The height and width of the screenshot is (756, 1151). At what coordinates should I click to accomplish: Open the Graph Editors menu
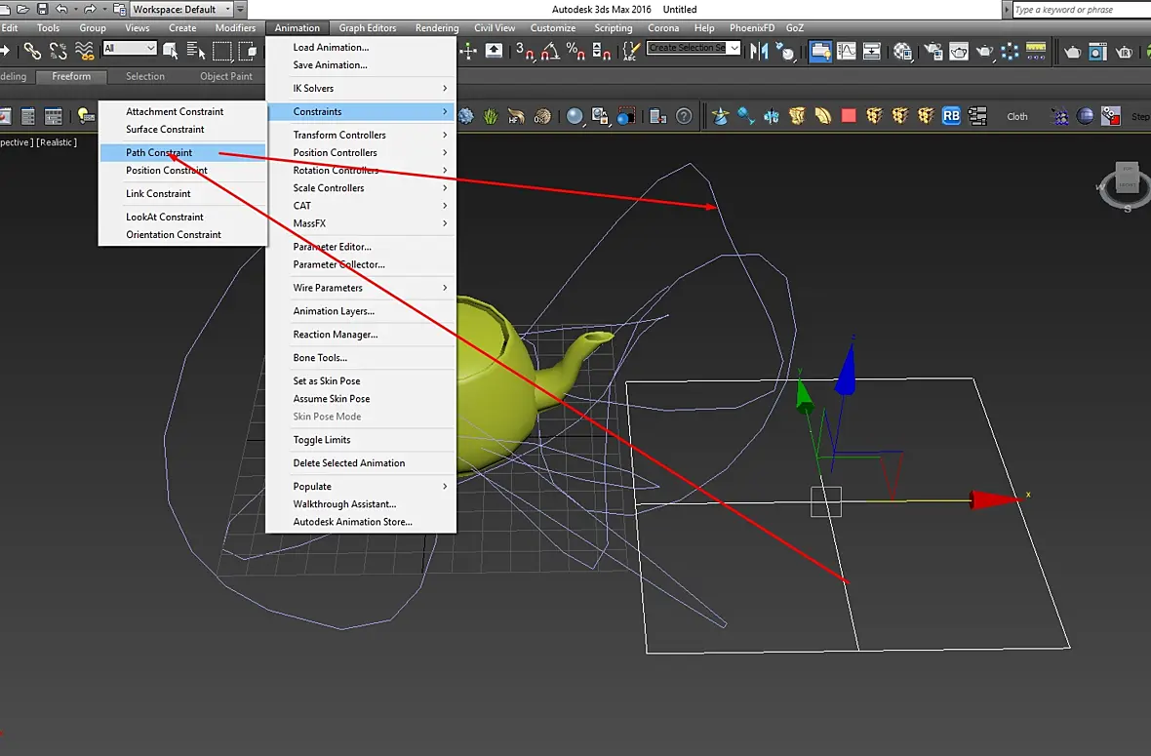tap(367, 28)
